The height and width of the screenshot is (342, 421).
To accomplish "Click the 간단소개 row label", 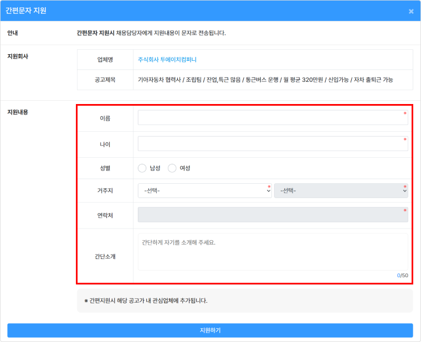I will coord(105,256).
